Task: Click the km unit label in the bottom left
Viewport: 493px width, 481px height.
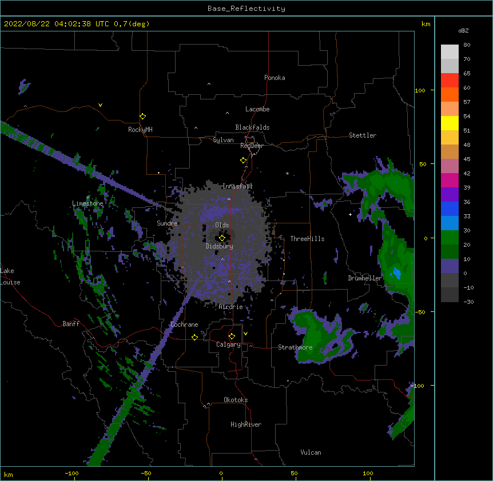Action: 8,474
